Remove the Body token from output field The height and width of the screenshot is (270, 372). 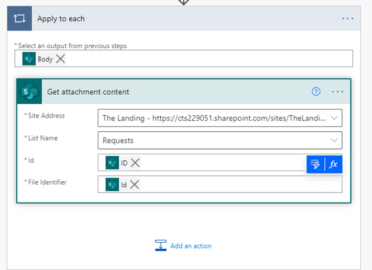click(60, 58)
